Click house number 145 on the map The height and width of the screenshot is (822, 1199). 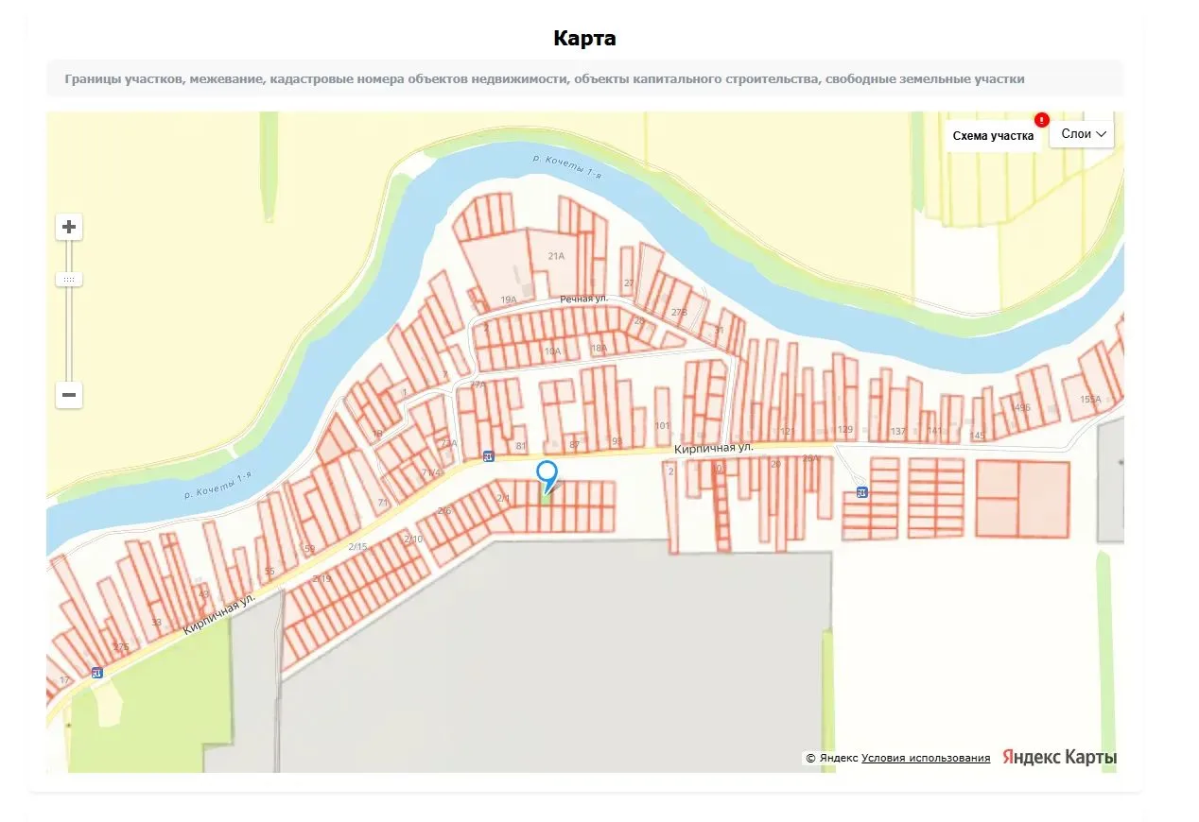click(978, 436)
